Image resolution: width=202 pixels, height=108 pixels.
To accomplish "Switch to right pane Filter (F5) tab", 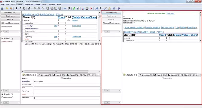I will coord(186,75).
